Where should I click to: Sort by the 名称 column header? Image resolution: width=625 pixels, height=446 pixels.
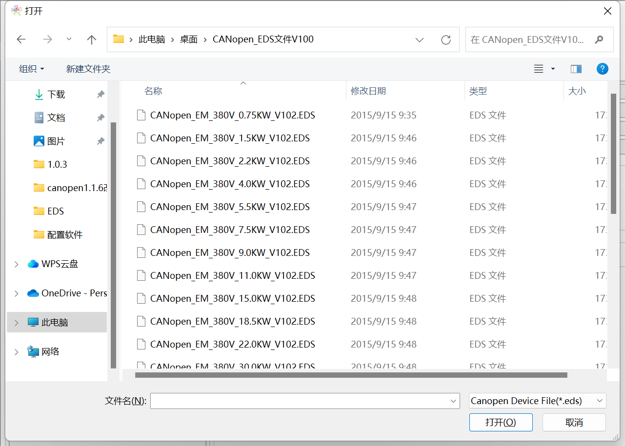[153, 91]
